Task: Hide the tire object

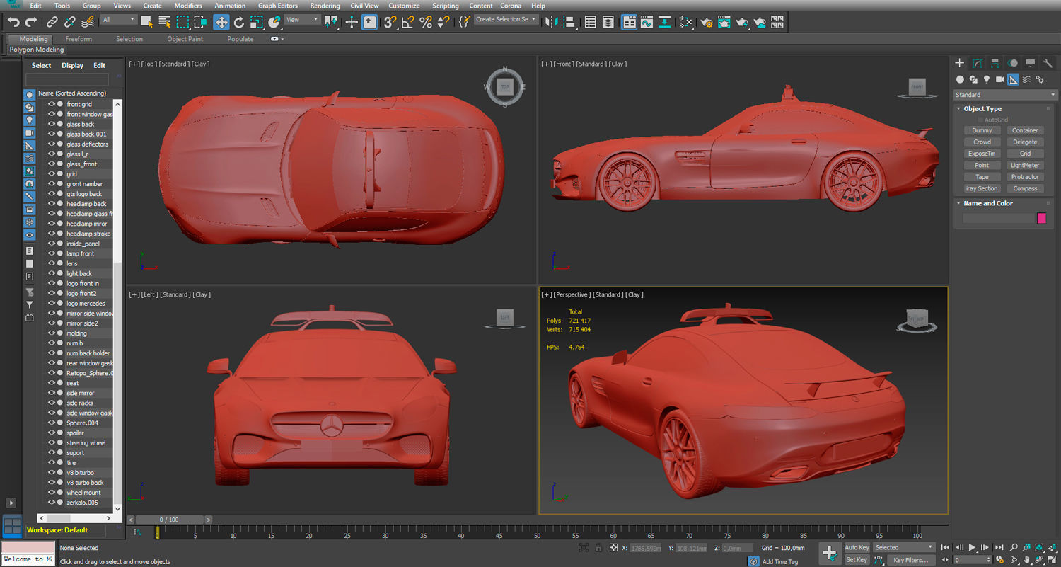Action: (x=52, y=462)
